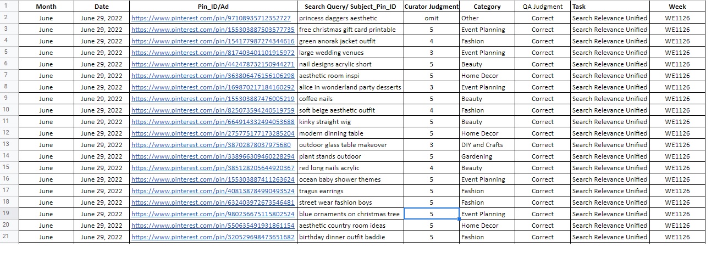Click the QA Judgment header cell
Image resolution: width=728 pixels, height=270 pixels.
click(x=543, y=7)
